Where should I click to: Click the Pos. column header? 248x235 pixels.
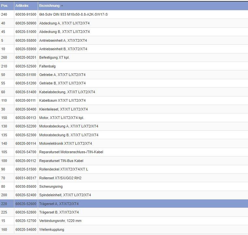5,6
